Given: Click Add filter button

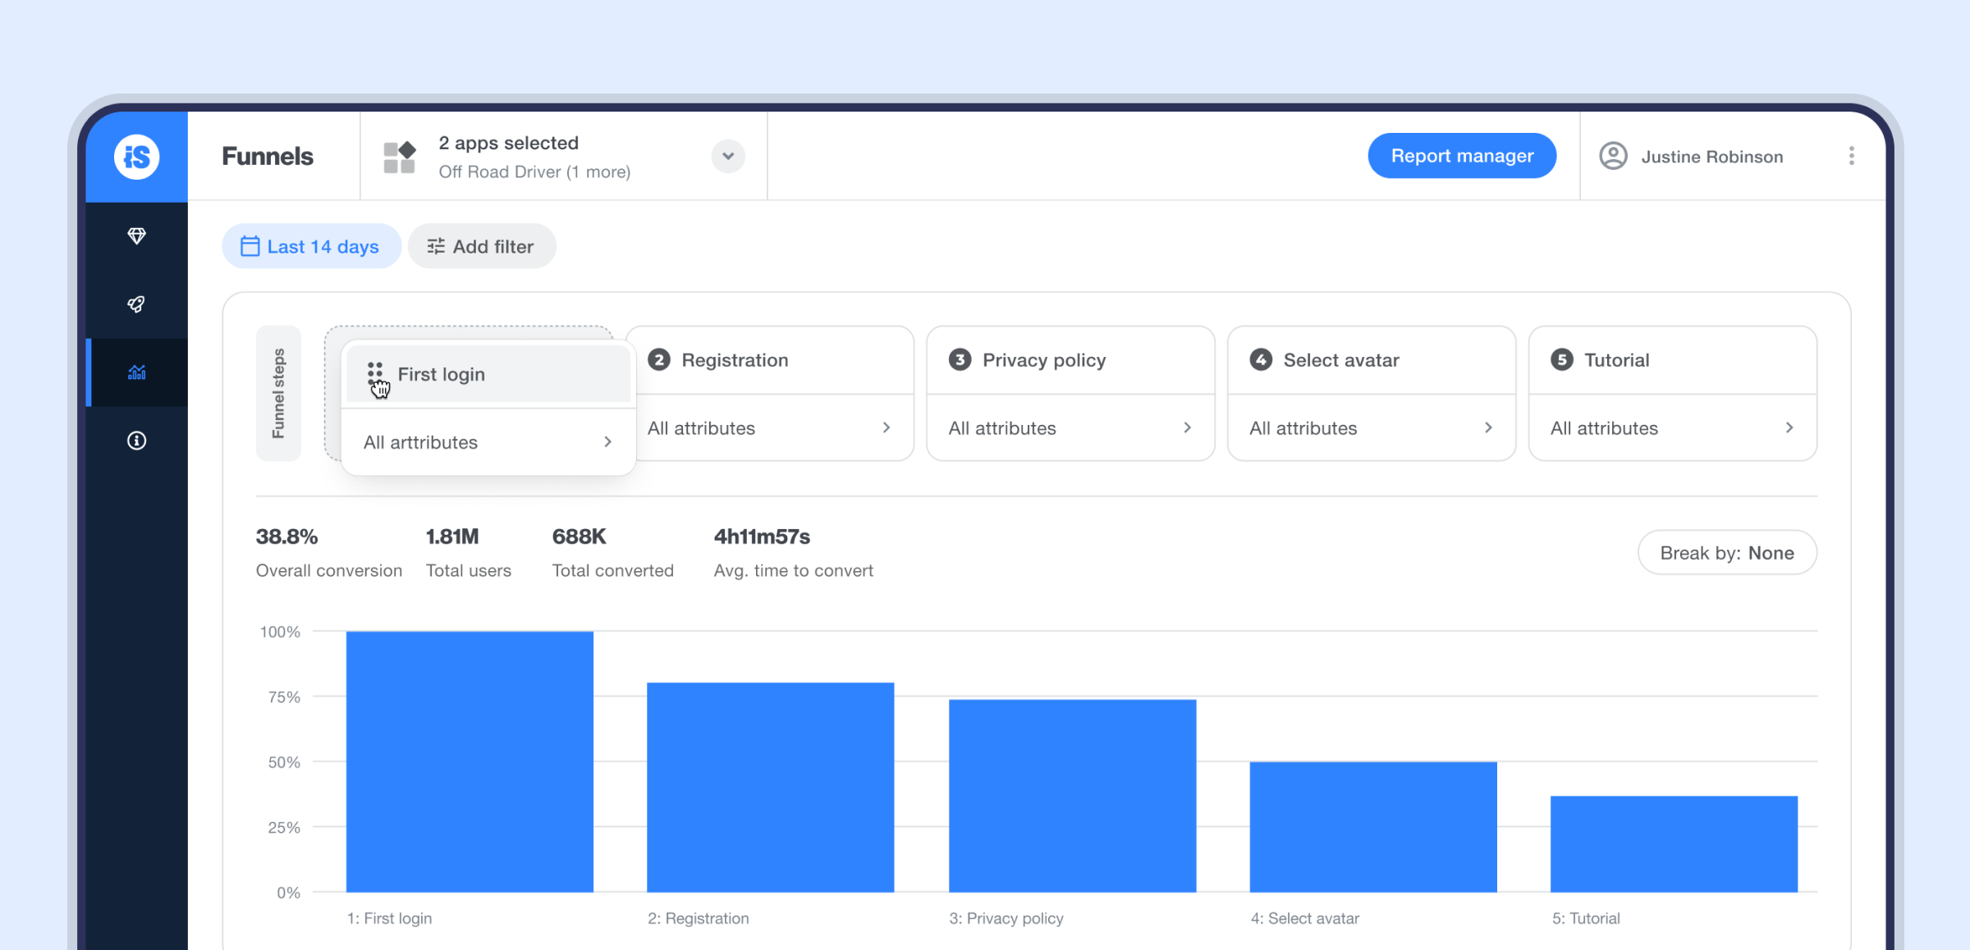Looking at the screenshot, I should (482, 246).
